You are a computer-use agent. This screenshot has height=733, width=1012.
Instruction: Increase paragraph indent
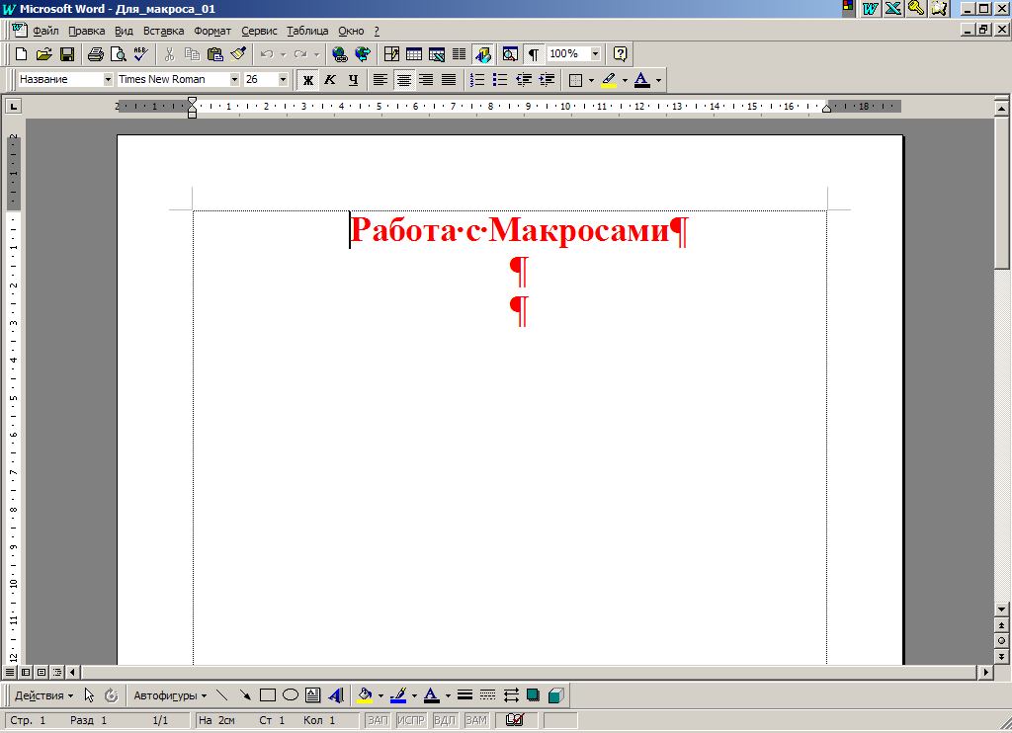point(547,80)
